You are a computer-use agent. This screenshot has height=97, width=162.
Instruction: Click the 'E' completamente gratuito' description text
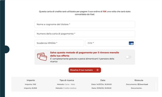click(x=82, y=60)
